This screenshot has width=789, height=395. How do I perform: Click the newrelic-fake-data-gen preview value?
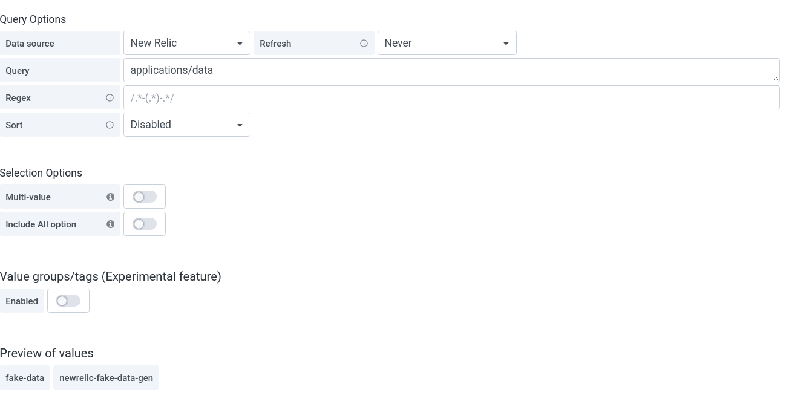tap(106, 378)
